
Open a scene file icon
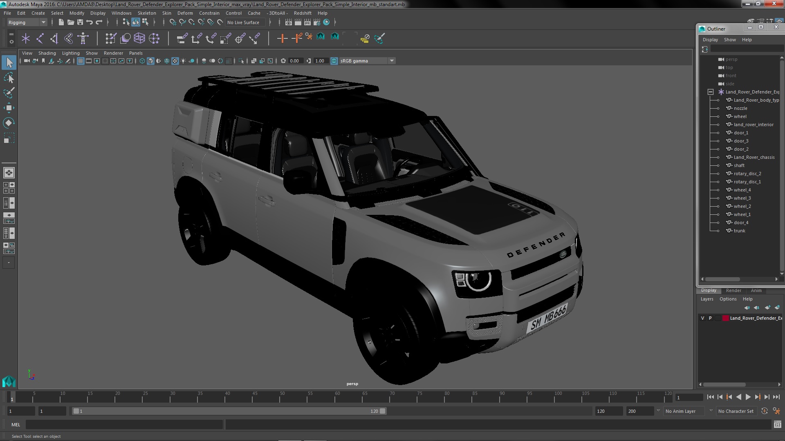tap(70, 22)
